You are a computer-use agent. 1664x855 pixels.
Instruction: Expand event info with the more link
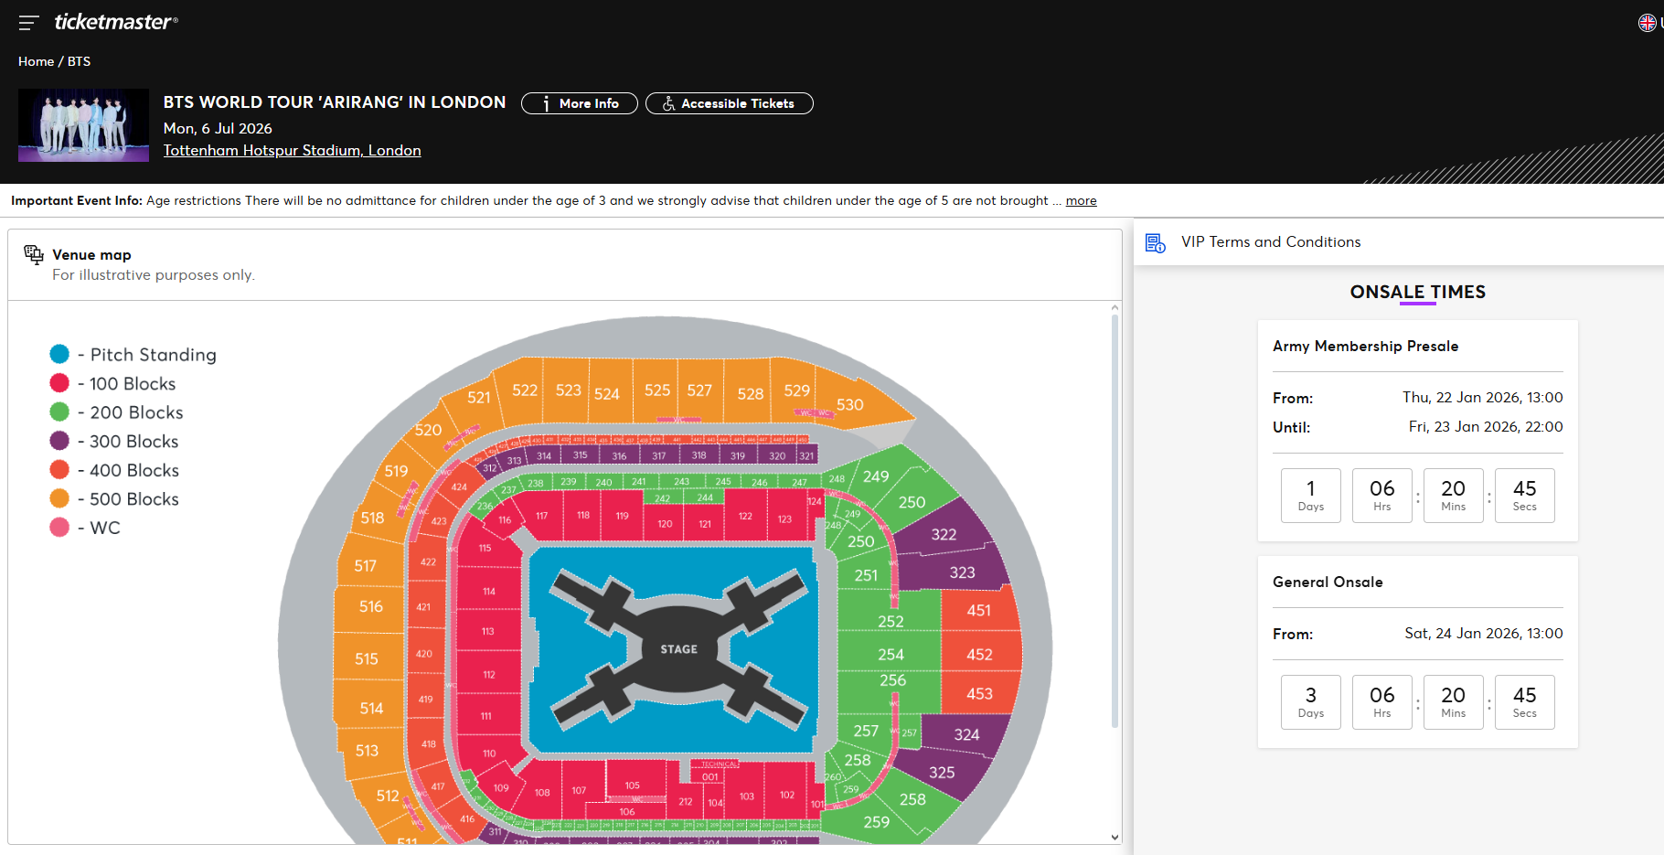pos(1081,201)
